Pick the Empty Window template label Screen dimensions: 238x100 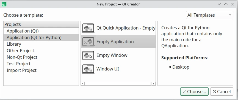click(112, 55)
